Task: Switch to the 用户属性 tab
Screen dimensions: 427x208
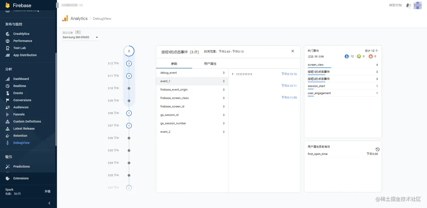Action: pos(210,64)
